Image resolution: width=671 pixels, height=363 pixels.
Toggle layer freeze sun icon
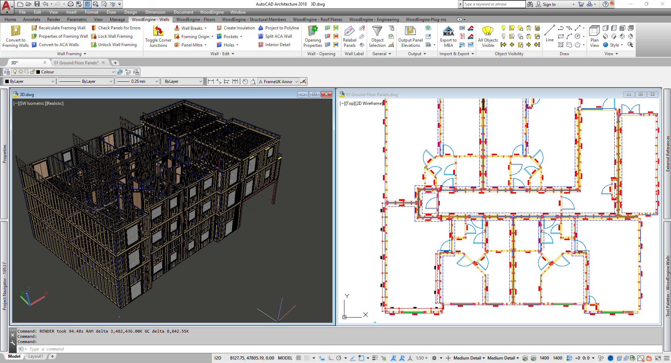point(21,72)
